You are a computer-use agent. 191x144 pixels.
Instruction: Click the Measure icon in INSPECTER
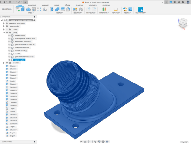coord(116,9)
